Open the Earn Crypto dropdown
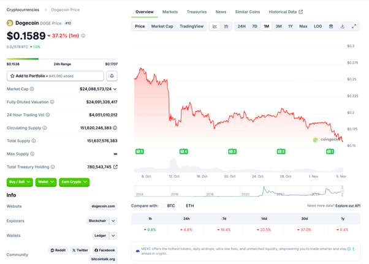This screenshot has width=369, height=264. (75, 182)
